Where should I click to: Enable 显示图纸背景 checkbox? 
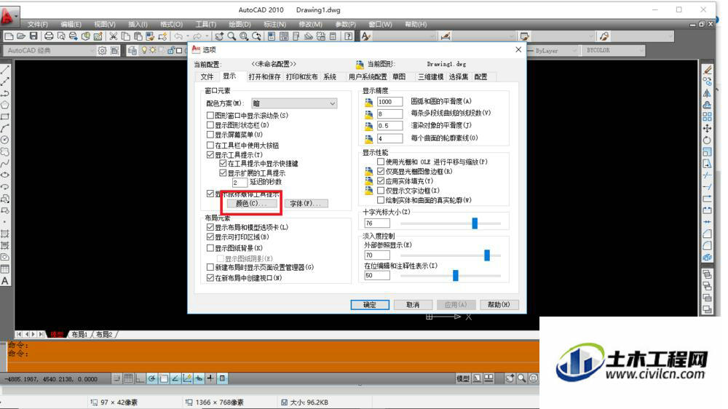click(x=210, y=248)
